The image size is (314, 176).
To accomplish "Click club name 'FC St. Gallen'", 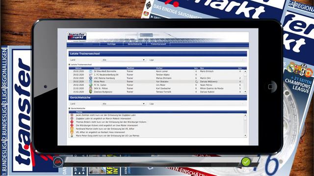I will pyautogui.click(x=101, y=85).
